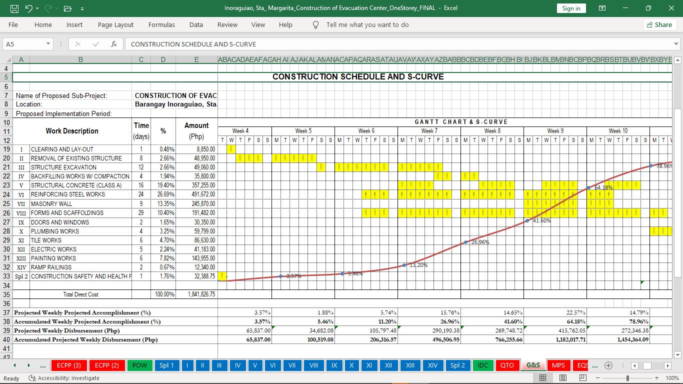The height and width of the screenshot is (384, 683).
Task: Open the Data ribbon tab
Action: [196, 25]
